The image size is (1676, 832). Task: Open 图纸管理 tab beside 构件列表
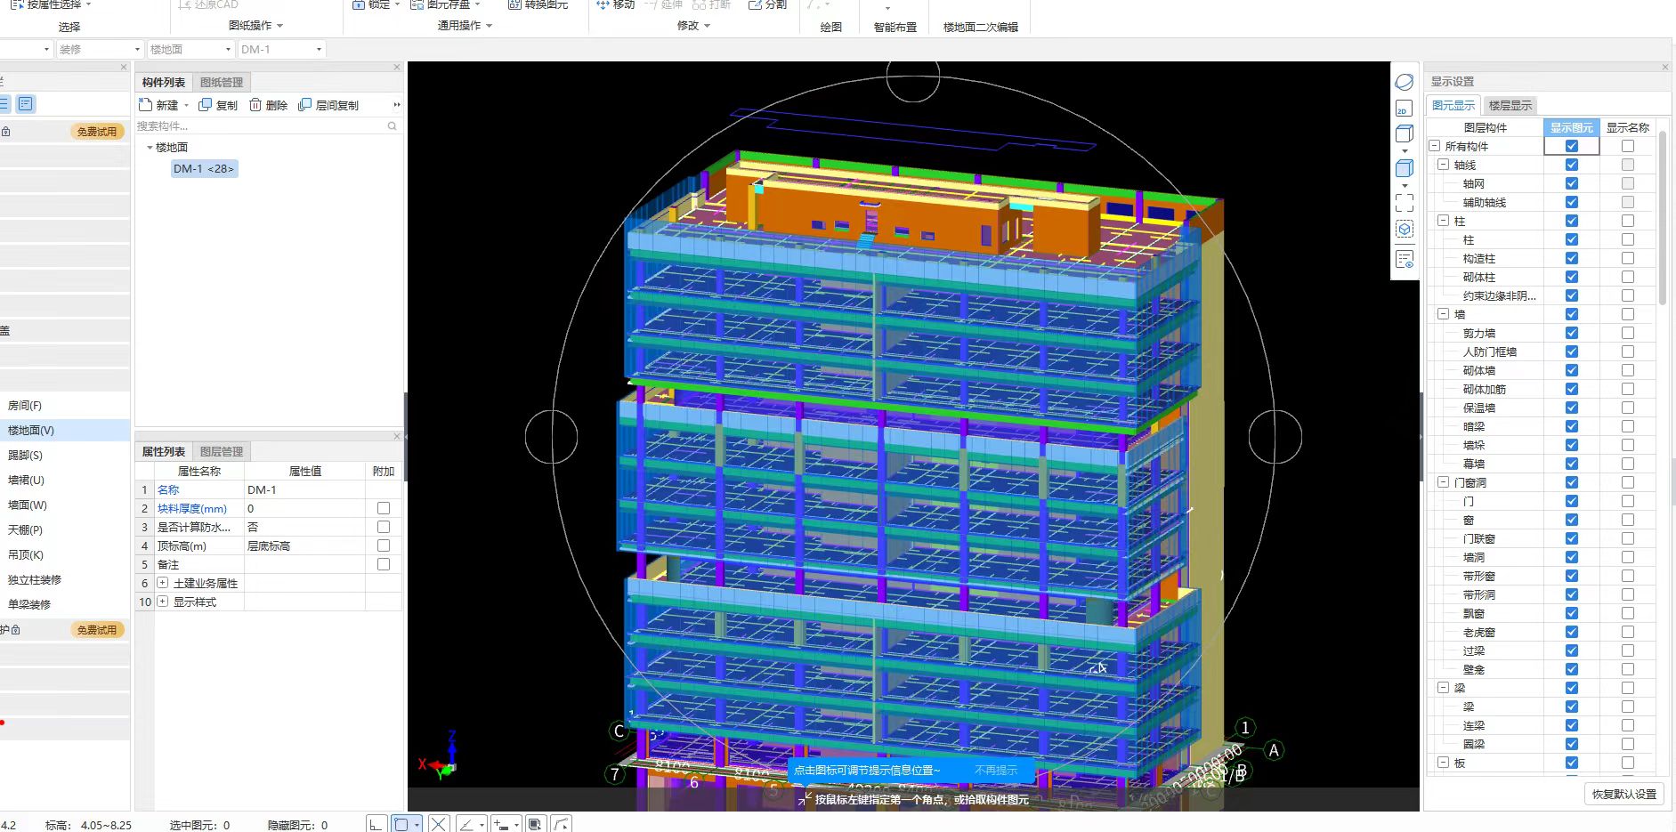(x=222, y=82)
